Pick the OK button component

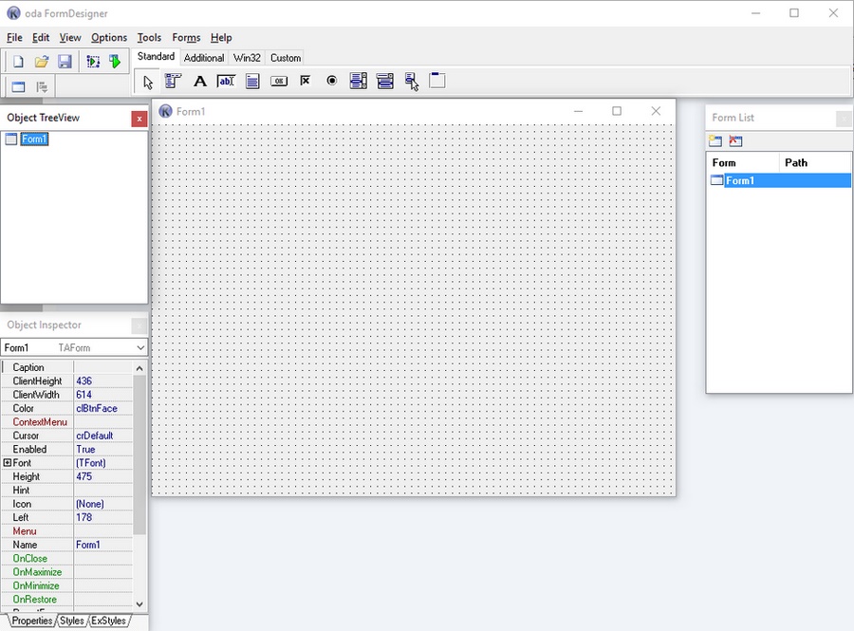pos(279,82)
